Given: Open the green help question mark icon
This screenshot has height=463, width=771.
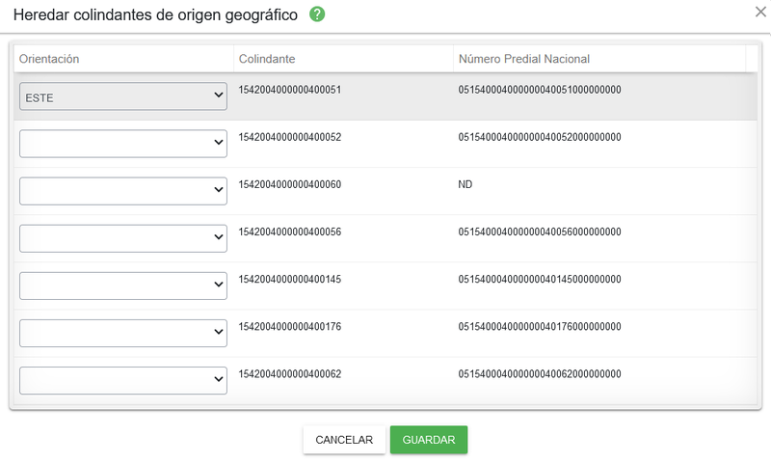Looking at the screenshot, I should [x=317, y=14].
